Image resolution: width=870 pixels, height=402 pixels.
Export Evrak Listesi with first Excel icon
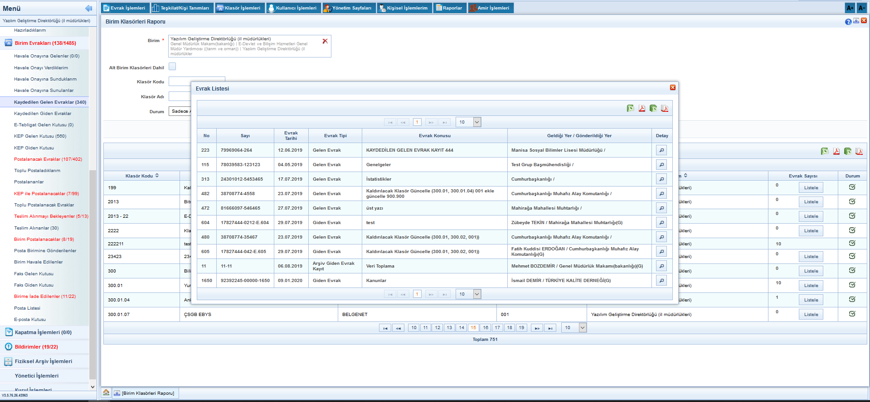pos(630,108)
